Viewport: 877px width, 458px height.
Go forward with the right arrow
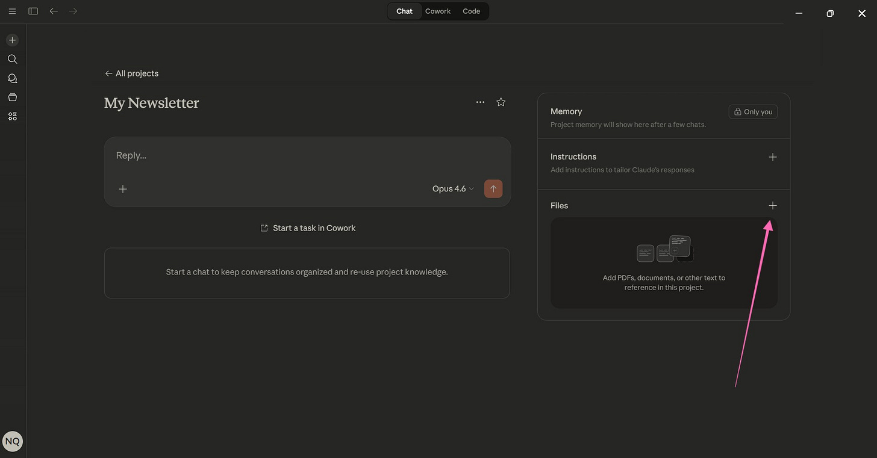tap(73, 11)
